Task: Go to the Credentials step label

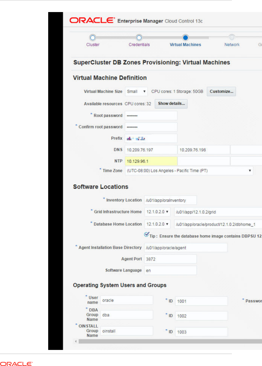Action: click(139, 45)
